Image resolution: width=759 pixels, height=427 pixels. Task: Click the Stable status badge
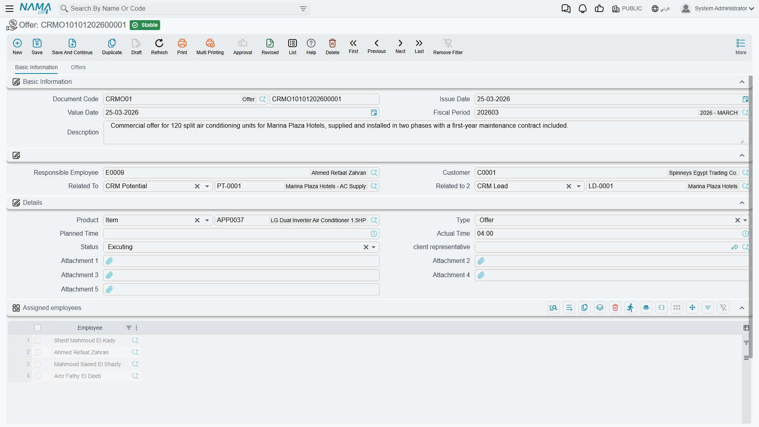point(145,25)
